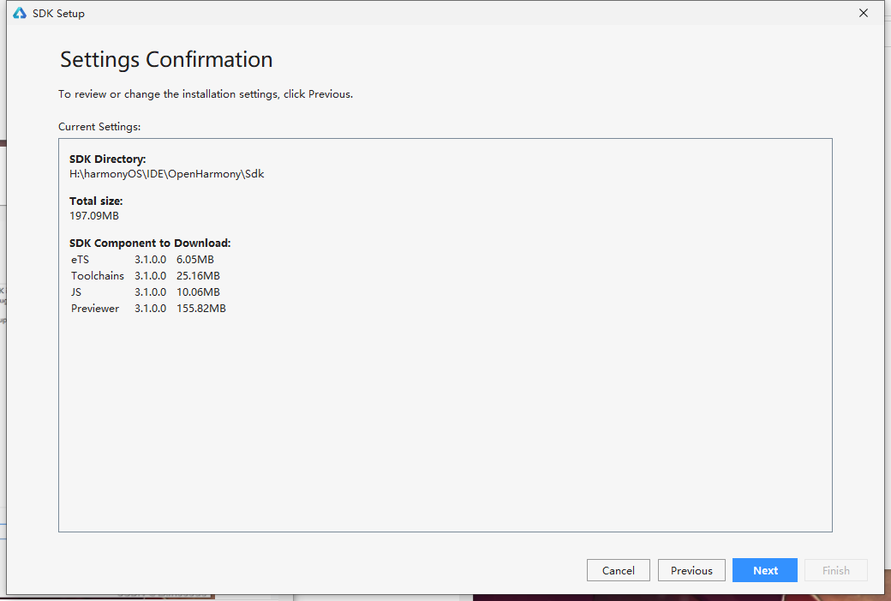Go back with the Previous button
Image resolution: width=891 pixels, height=601 pixels.
click(691, 570)
